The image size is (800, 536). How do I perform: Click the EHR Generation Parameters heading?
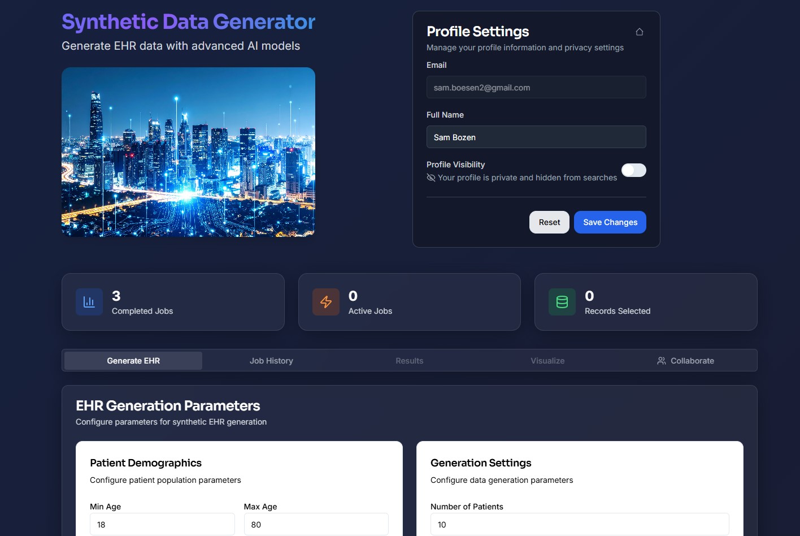coord(168,406)
